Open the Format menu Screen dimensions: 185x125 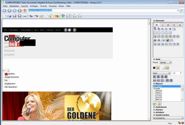(x=43, y=6)
